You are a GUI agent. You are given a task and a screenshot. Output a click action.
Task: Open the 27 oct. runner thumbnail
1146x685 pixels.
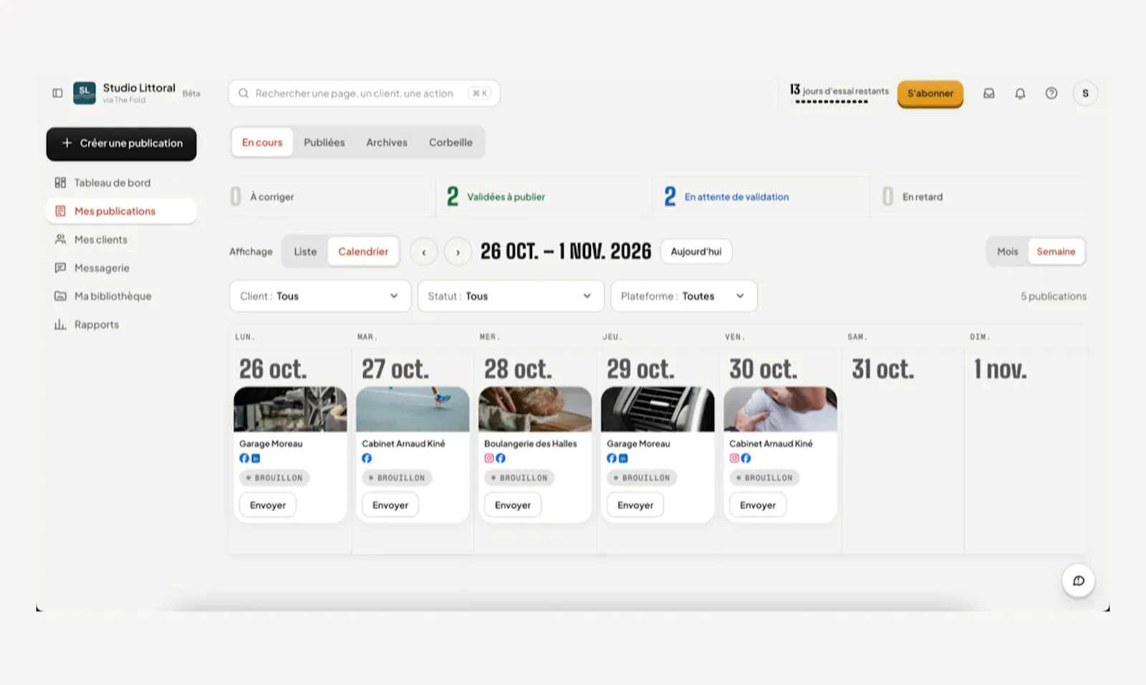point(413,409)
